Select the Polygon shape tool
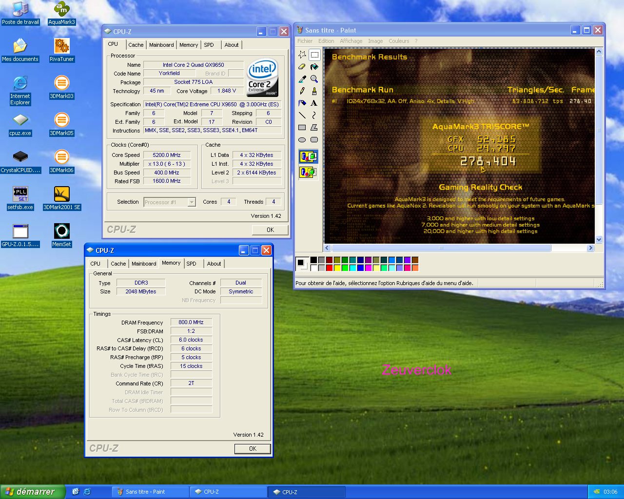 [x=314, y=127]
